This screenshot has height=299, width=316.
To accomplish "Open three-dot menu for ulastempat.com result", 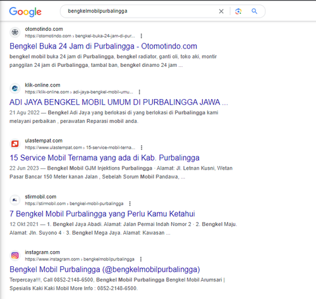I will pos(142,148).
